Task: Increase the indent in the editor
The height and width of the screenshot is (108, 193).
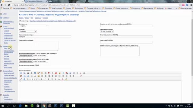Action: point(67,76)
